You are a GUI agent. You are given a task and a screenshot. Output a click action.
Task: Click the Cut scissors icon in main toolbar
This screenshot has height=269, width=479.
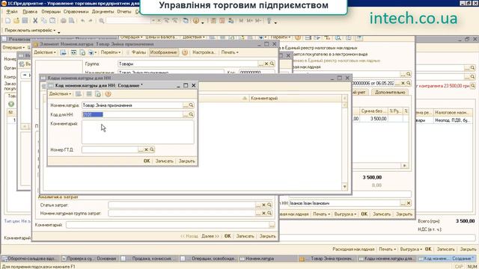coord(35,21)
